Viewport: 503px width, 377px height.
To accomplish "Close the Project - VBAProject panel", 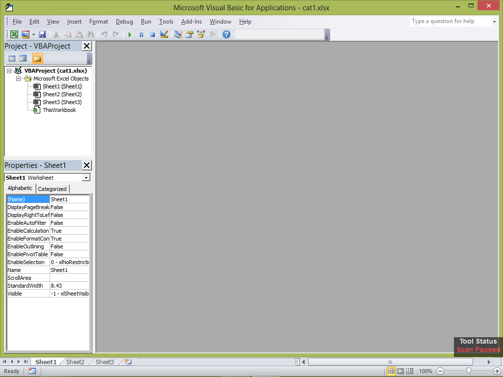I will coord(86,46).
